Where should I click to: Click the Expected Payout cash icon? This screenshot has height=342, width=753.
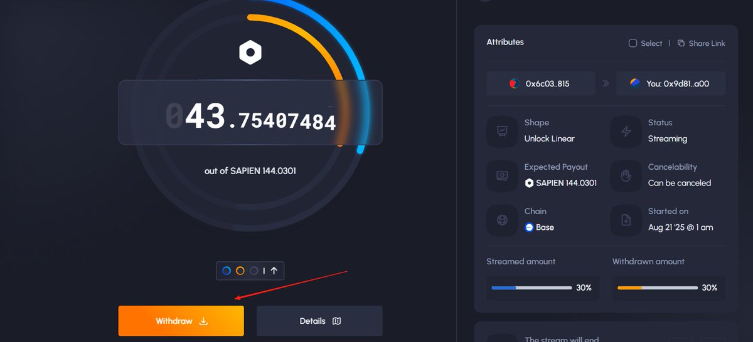tap(503, 176)
